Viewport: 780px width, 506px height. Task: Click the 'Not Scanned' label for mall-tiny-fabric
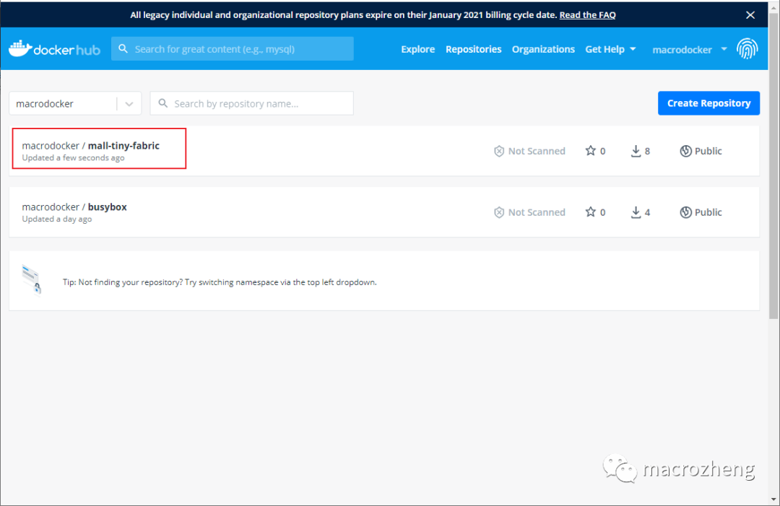click(537, 151)
